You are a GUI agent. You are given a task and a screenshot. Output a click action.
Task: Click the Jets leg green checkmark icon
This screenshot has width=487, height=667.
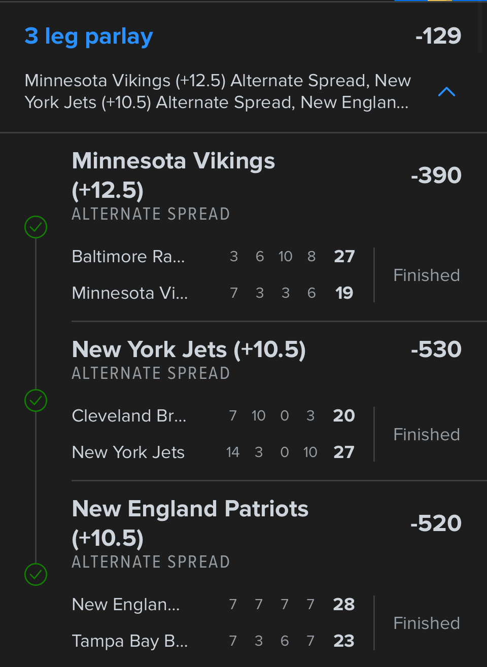(36, 401)
